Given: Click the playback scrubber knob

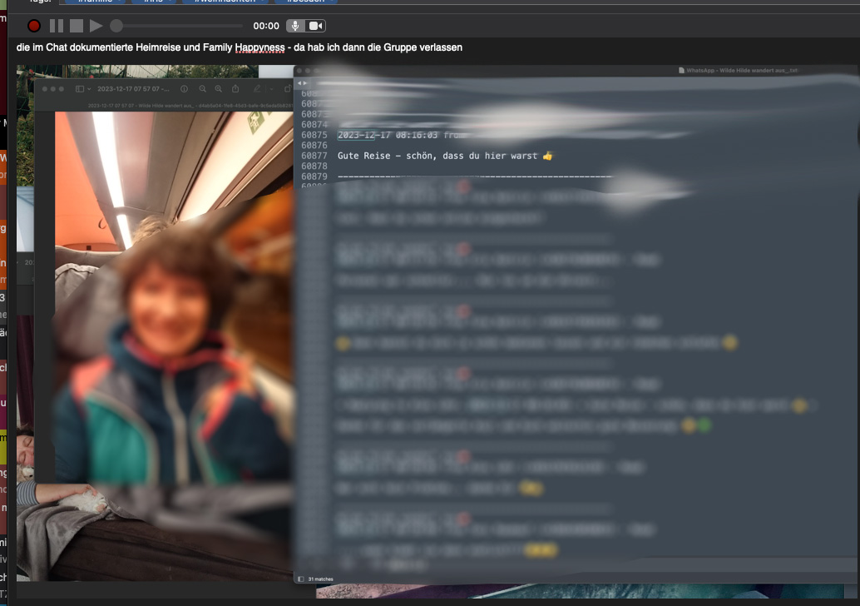Looking at the screenshot, I should point(116,26).
